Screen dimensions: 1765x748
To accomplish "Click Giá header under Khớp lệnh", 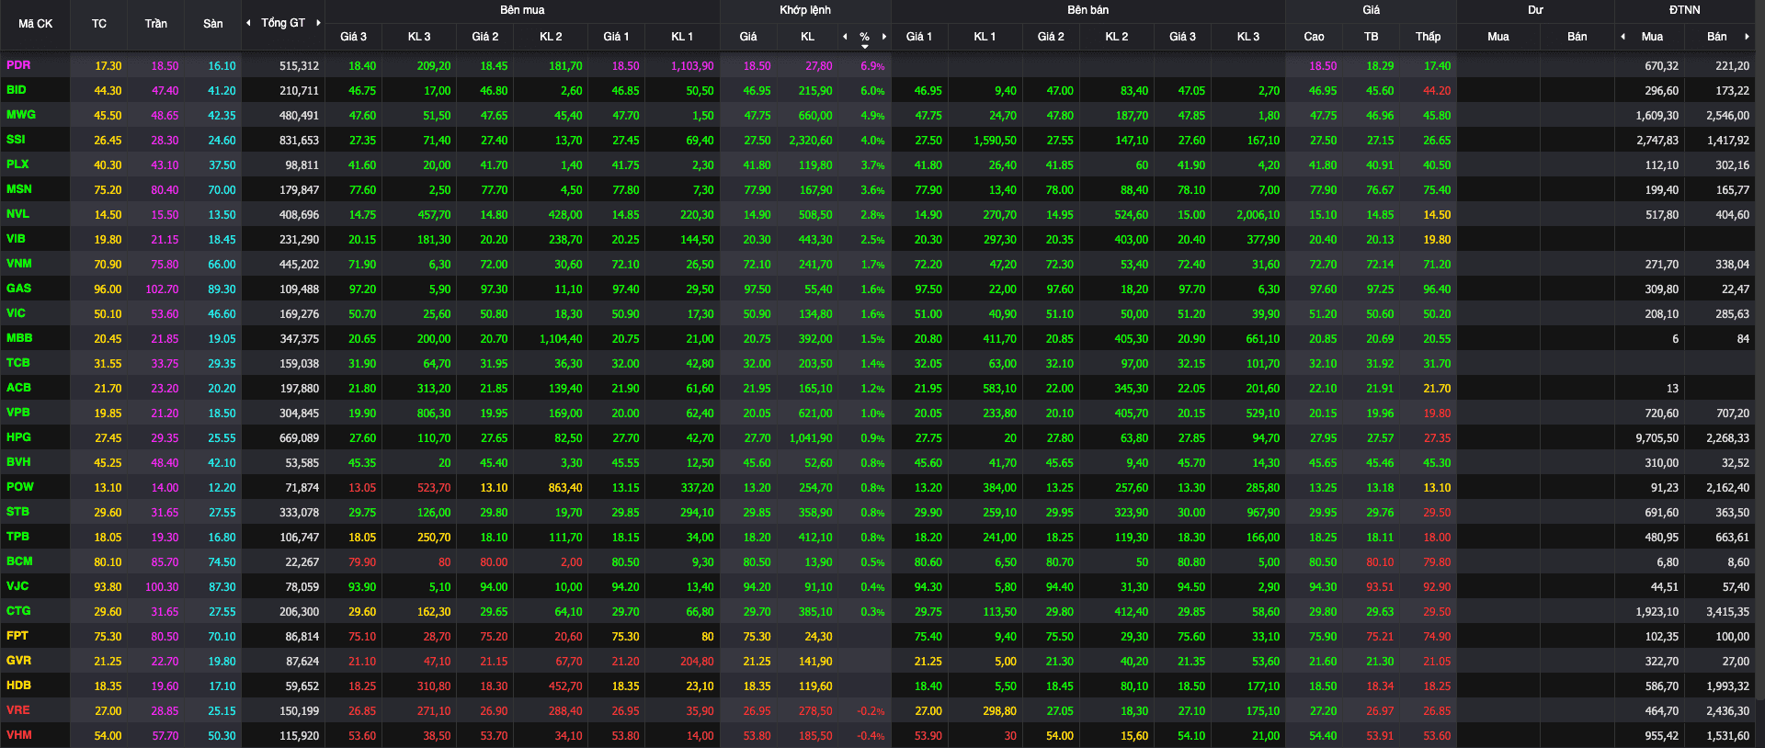I will click(x=748, y=37).
